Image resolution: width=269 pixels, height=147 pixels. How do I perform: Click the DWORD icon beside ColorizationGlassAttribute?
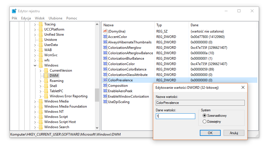[105, 74]
